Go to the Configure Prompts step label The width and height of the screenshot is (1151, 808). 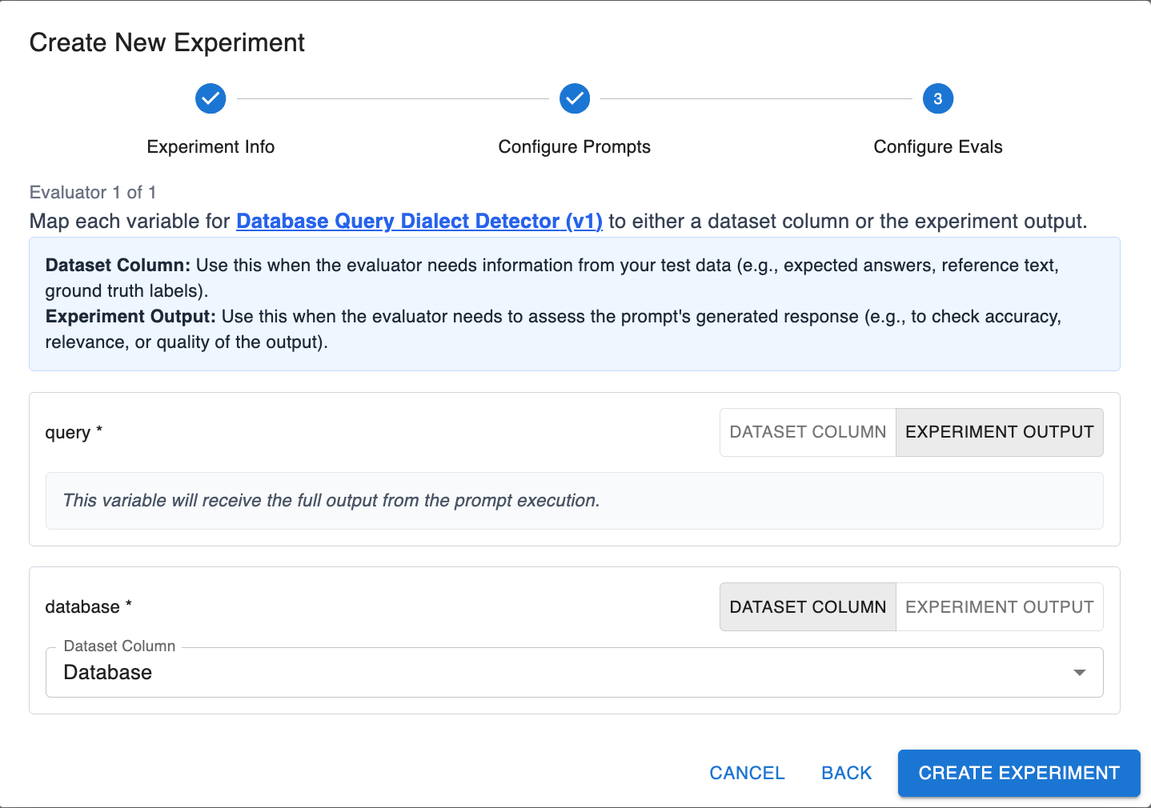pyautogui.click(x=575, y=146)
